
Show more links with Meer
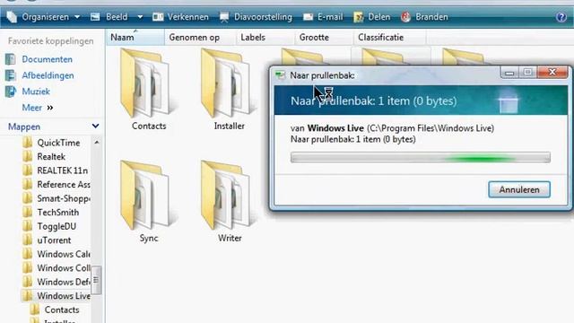(x=38, y=108)
